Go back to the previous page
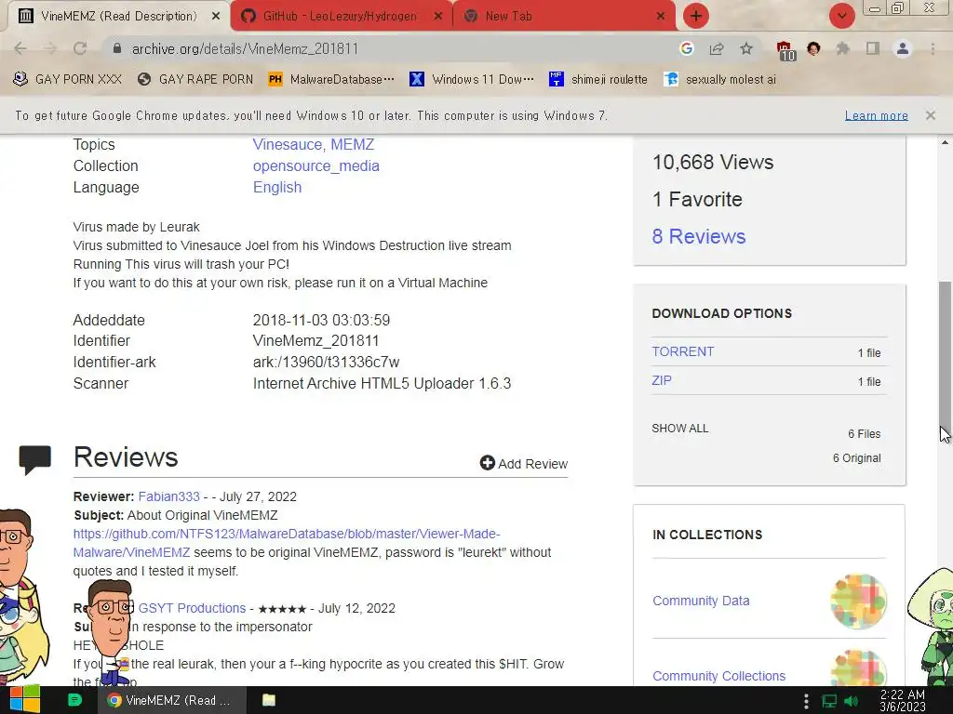The width and height of the screenshot is (953, 714). pyautogui.click(x=20, y=48)
